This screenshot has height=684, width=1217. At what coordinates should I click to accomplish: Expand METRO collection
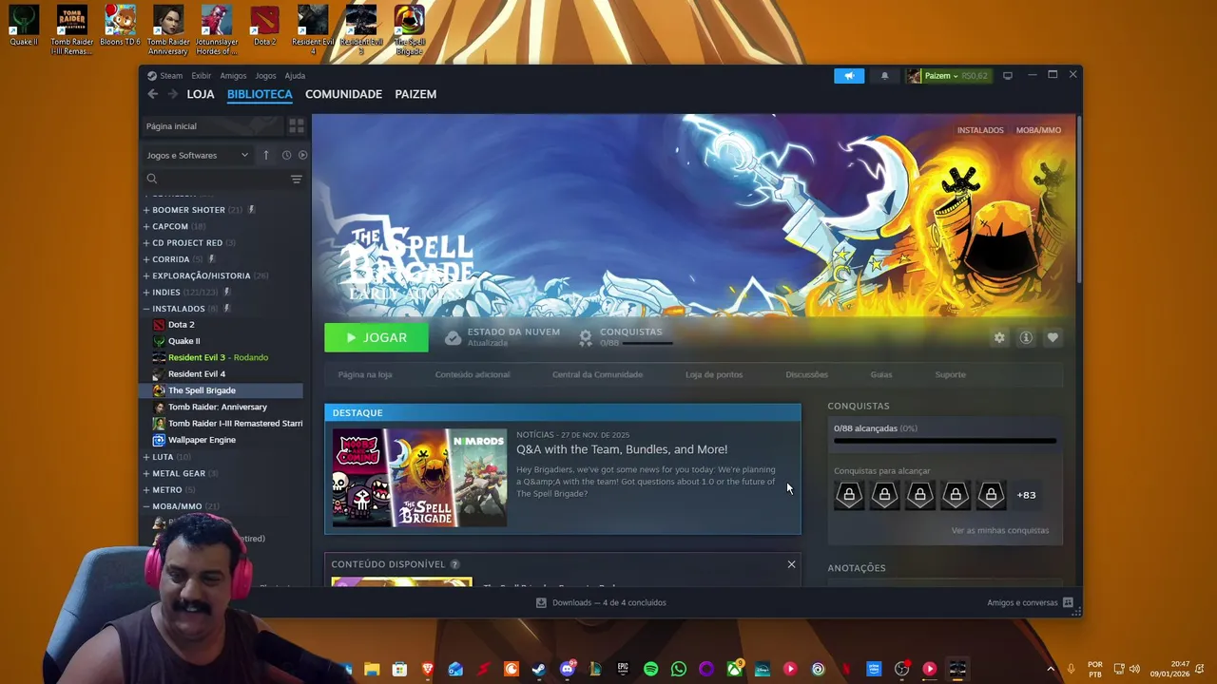[x=145, y=490]
